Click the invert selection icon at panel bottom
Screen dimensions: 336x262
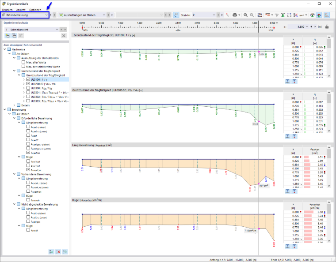[65, 252]
